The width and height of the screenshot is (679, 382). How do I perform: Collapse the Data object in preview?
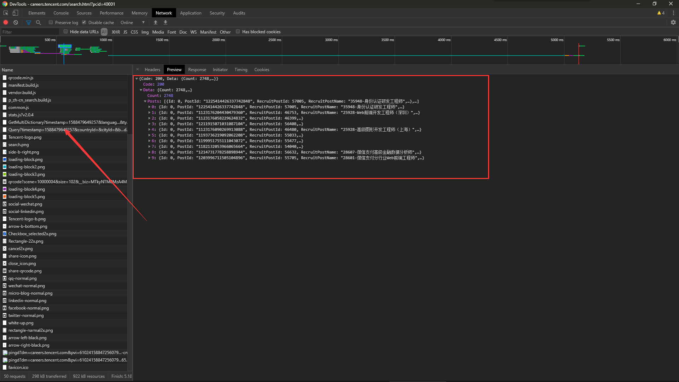(x=141, y=90)
